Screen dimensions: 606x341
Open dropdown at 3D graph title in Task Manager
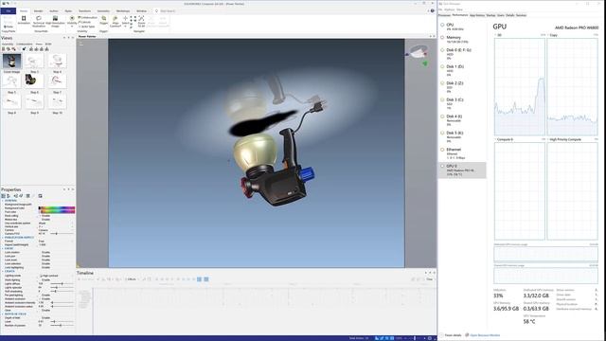496,35
